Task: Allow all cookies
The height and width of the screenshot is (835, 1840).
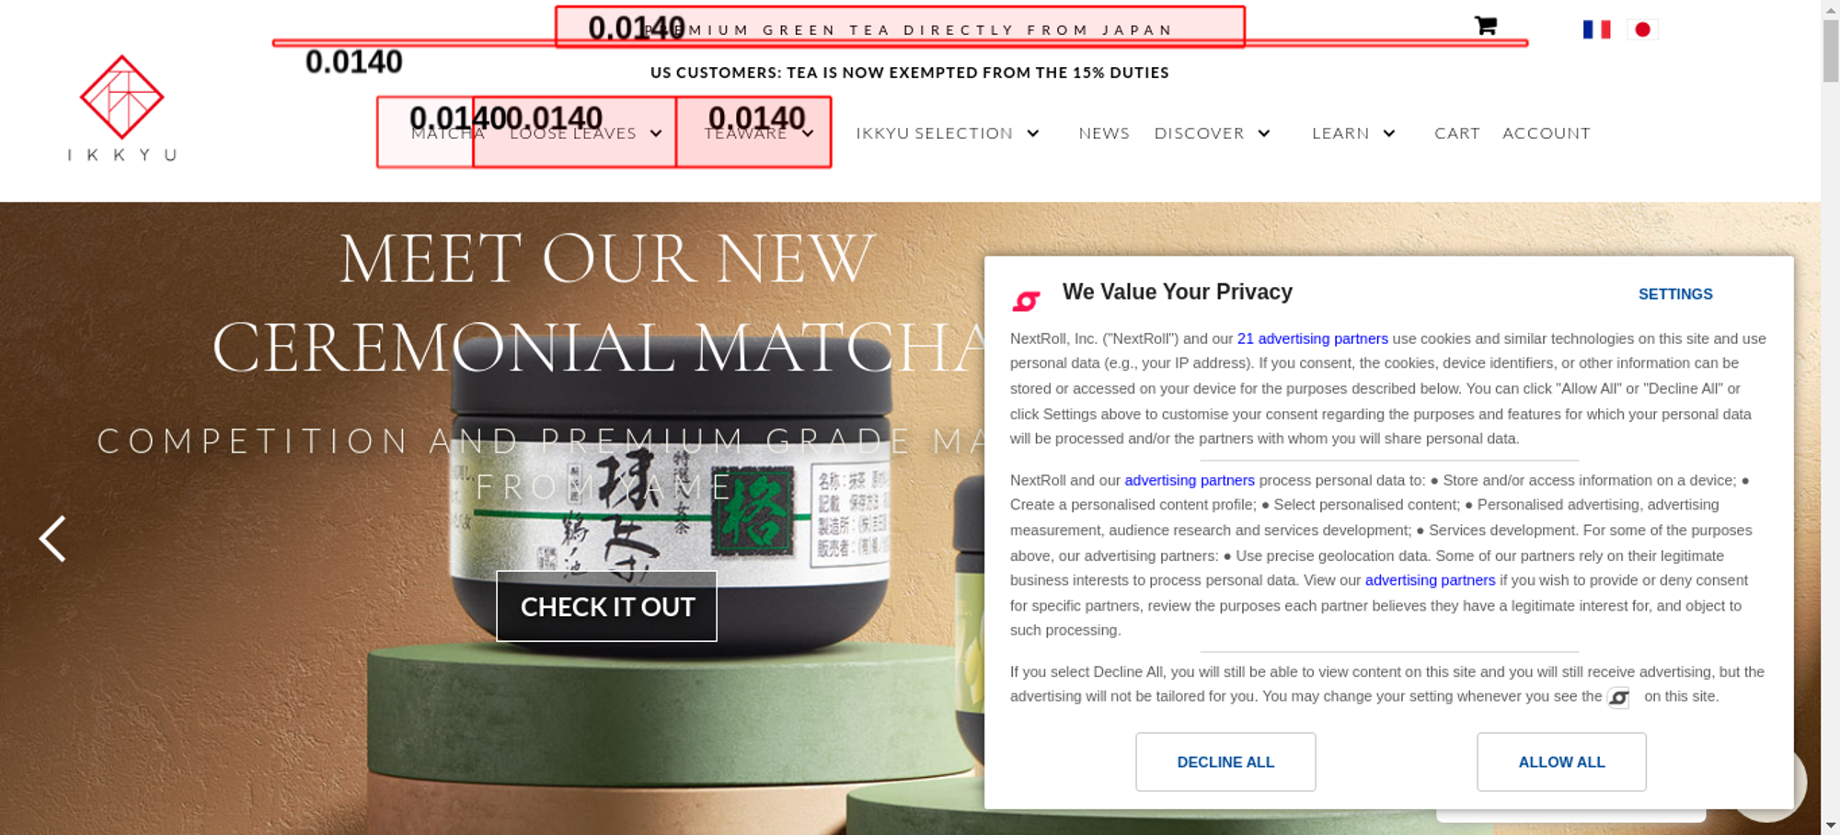Action: point(1561,761)
